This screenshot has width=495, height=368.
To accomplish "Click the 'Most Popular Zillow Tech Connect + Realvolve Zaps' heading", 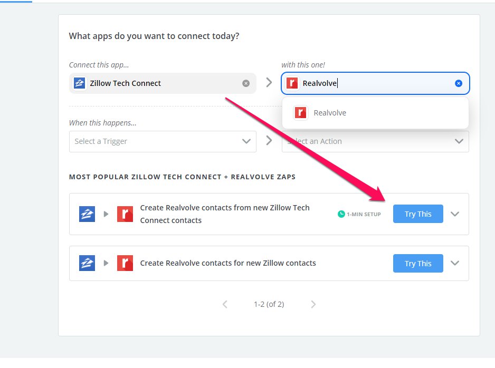I will [x=182, y=177].
